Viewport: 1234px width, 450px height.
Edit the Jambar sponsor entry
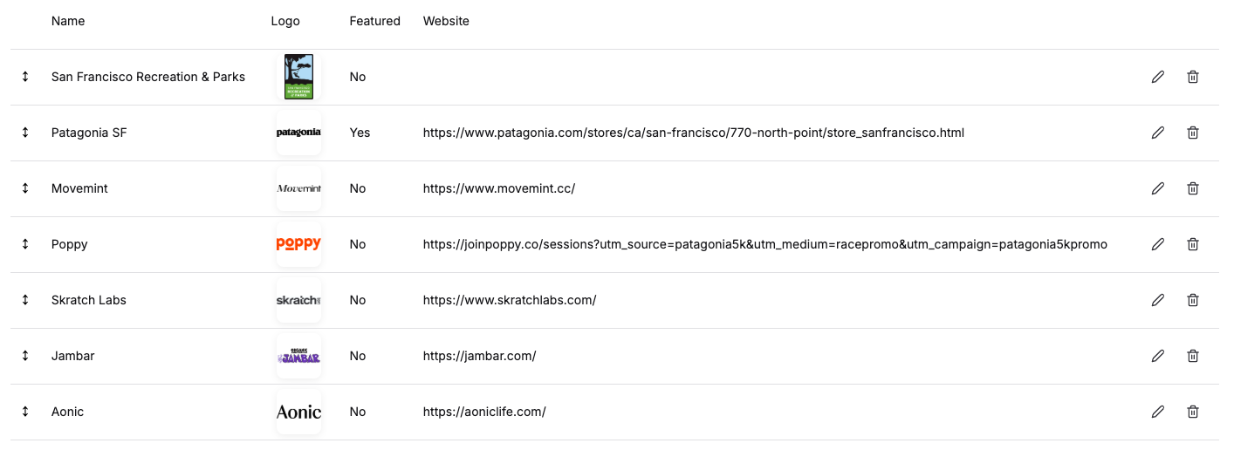(x=1158, y=356)
